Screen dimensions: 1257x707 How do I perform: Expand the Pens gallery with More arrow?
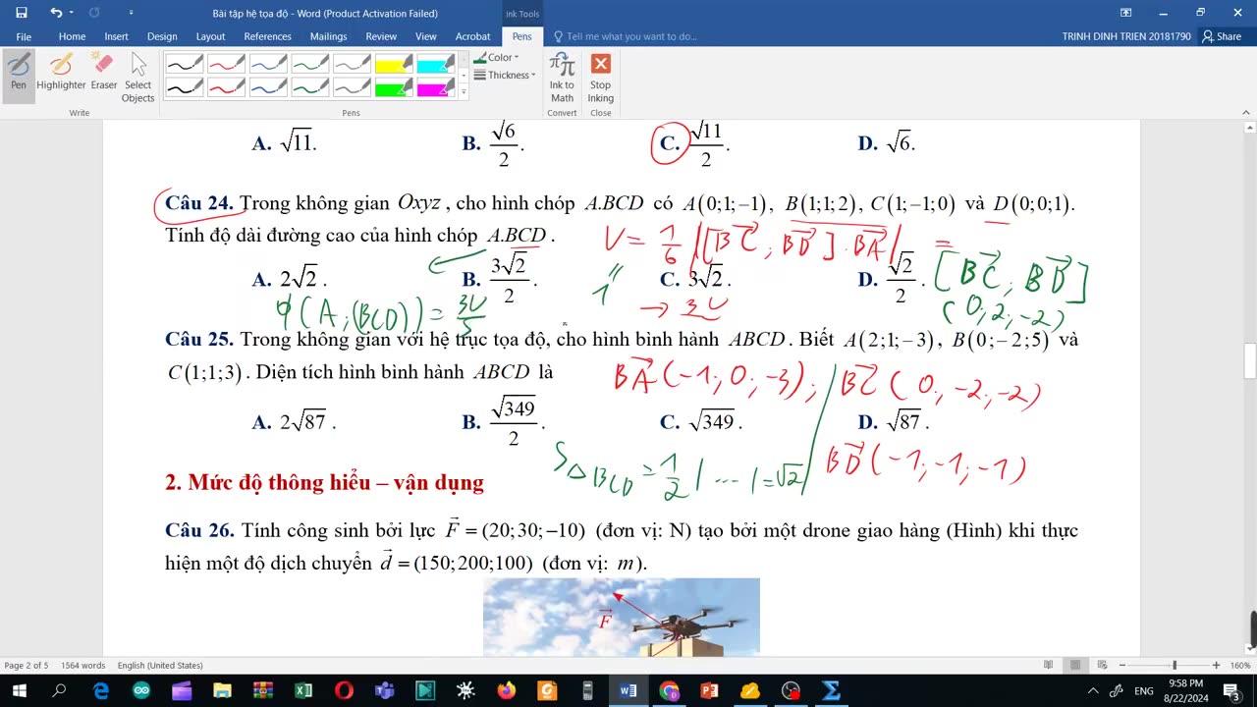[464, 92]
